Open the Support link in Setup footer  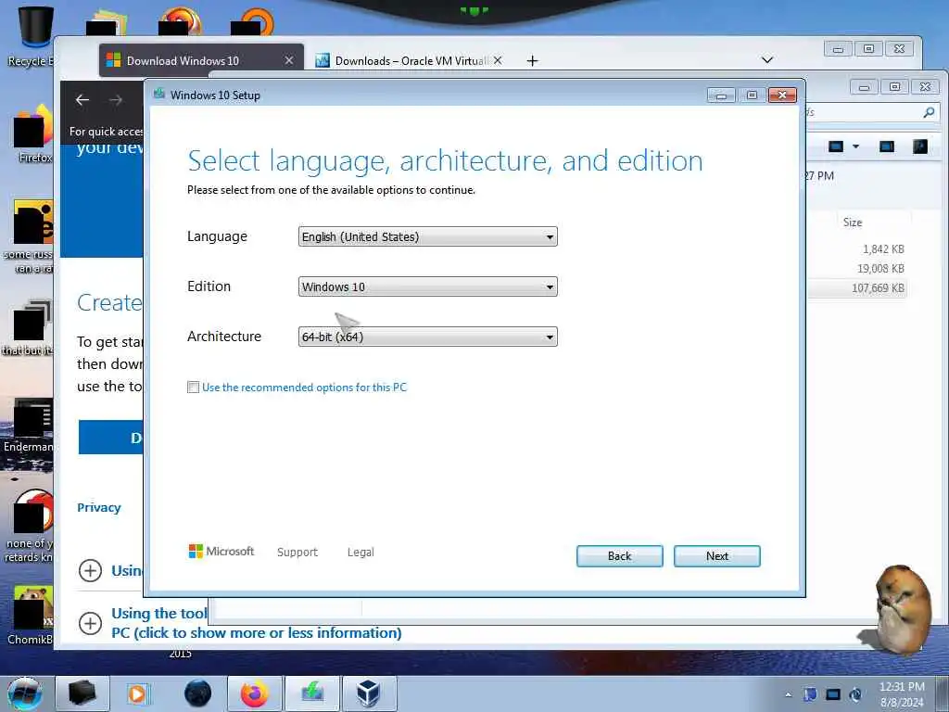click(x=297, y=553)
